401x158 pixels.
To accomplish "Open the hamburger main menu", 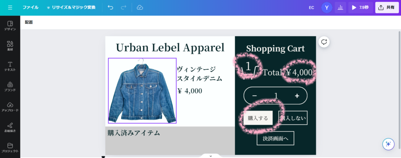I will [10, 7].
